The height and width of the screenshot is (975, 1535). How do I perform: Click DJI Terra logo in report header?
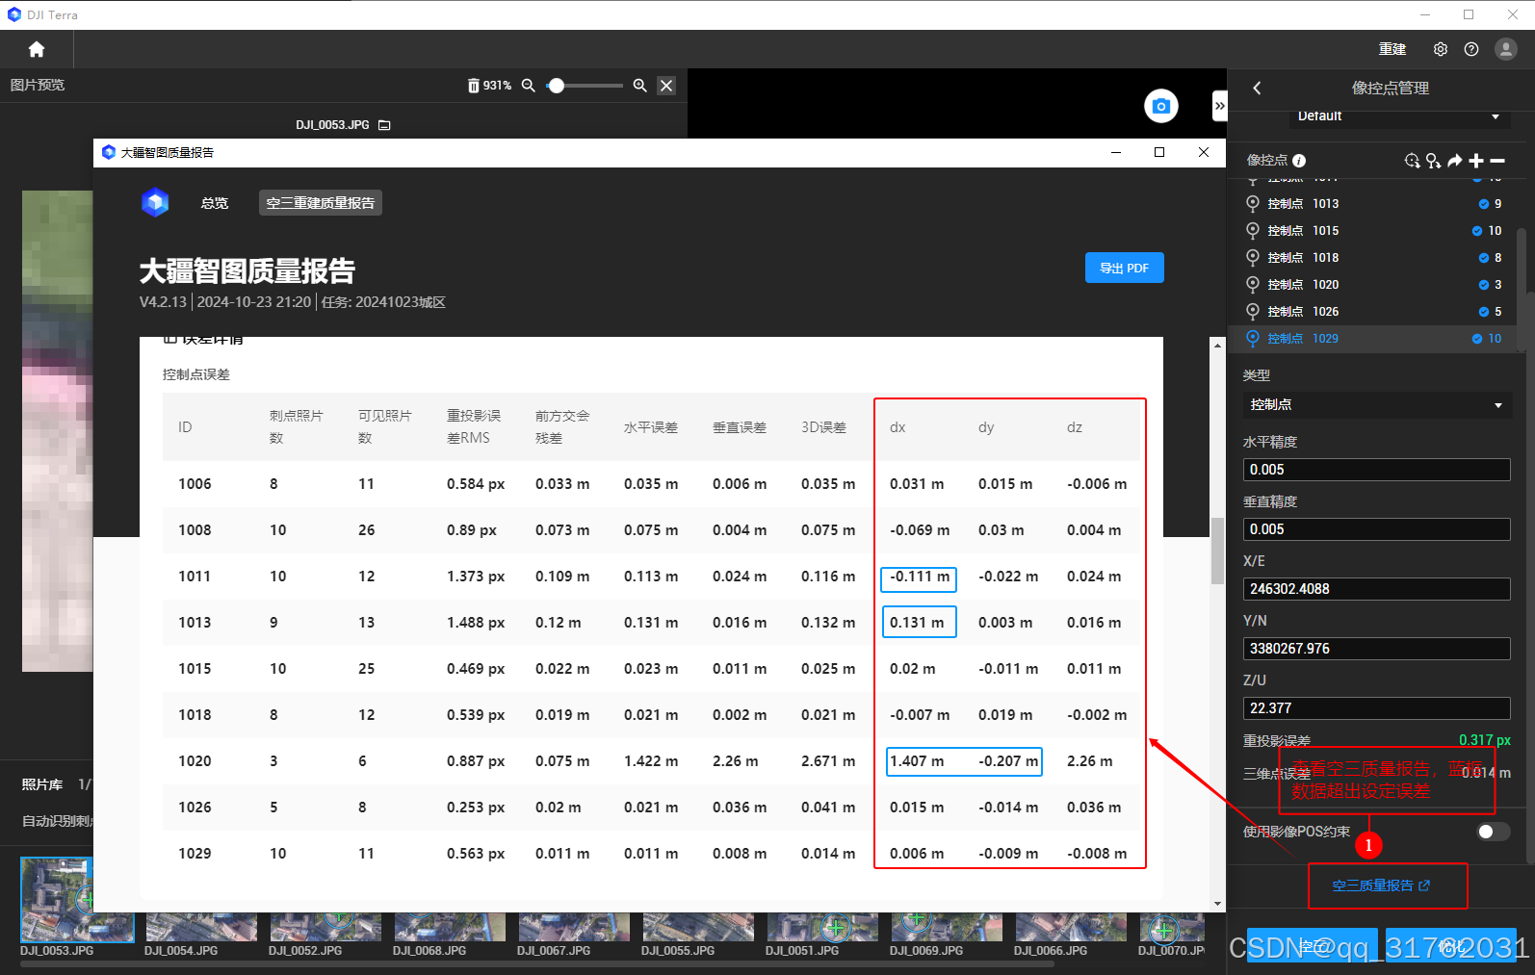(155, 202)
